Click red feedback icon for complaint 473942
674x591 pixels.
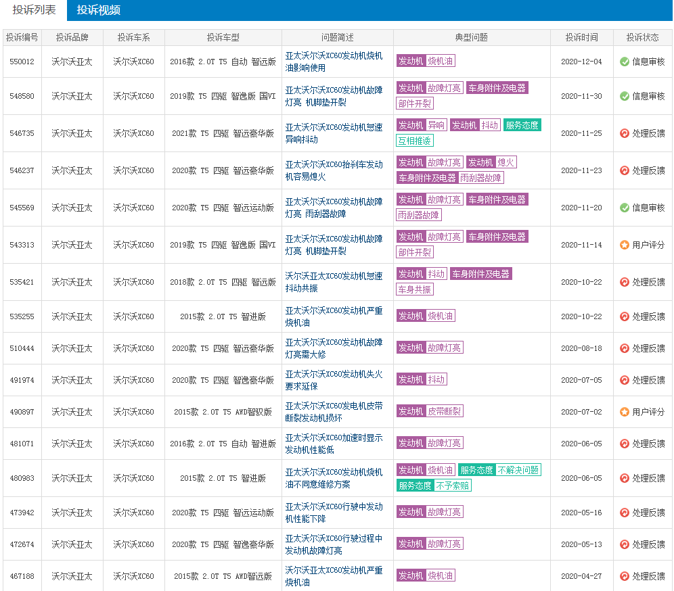coord(625,513)
